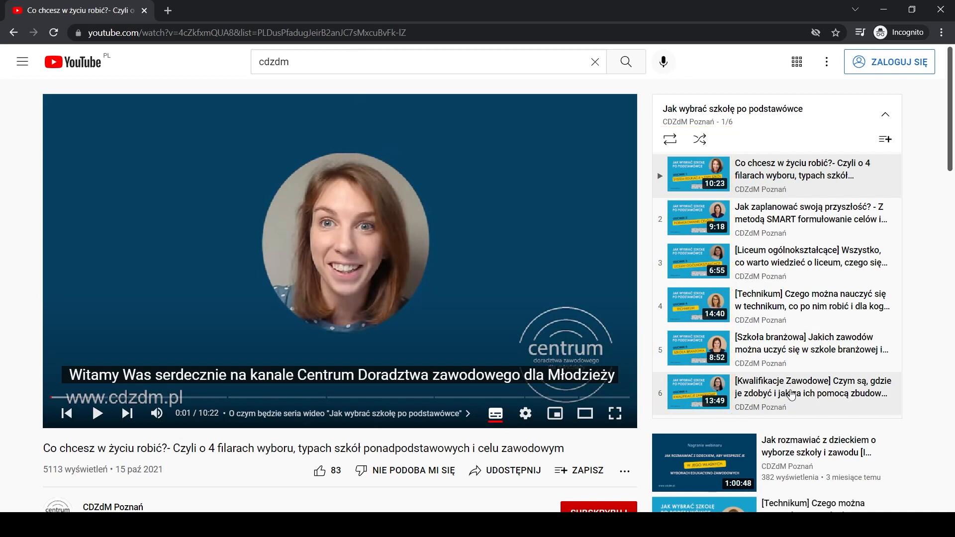This screenshot has width=955, height=537.
Task: Click the voice search microphone
Action: pos(663,62)
